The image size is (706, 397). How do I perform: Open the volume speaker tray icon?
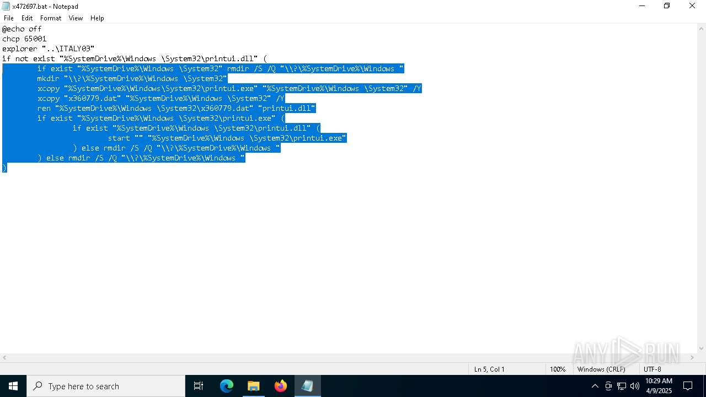[x=635, y=386]
